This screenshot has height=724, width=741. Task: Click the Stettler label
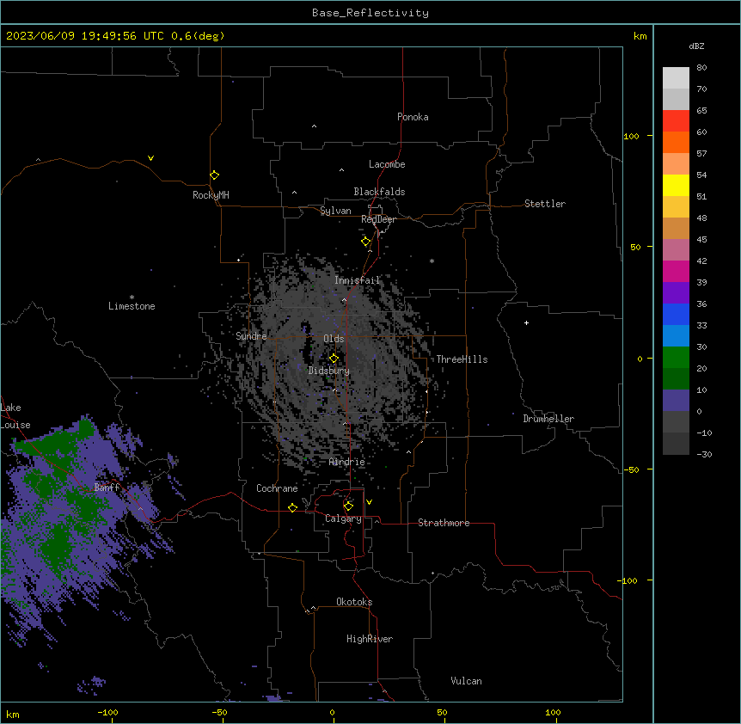tap(545, 204)
